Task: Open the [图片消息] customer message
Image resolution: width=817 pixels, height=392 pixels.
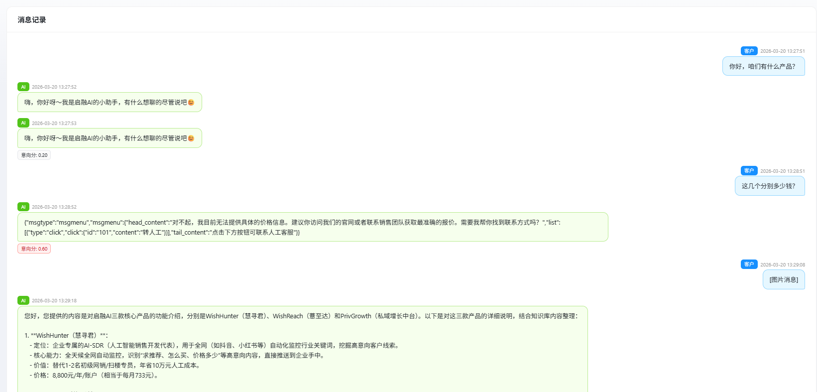Action: 783,279
